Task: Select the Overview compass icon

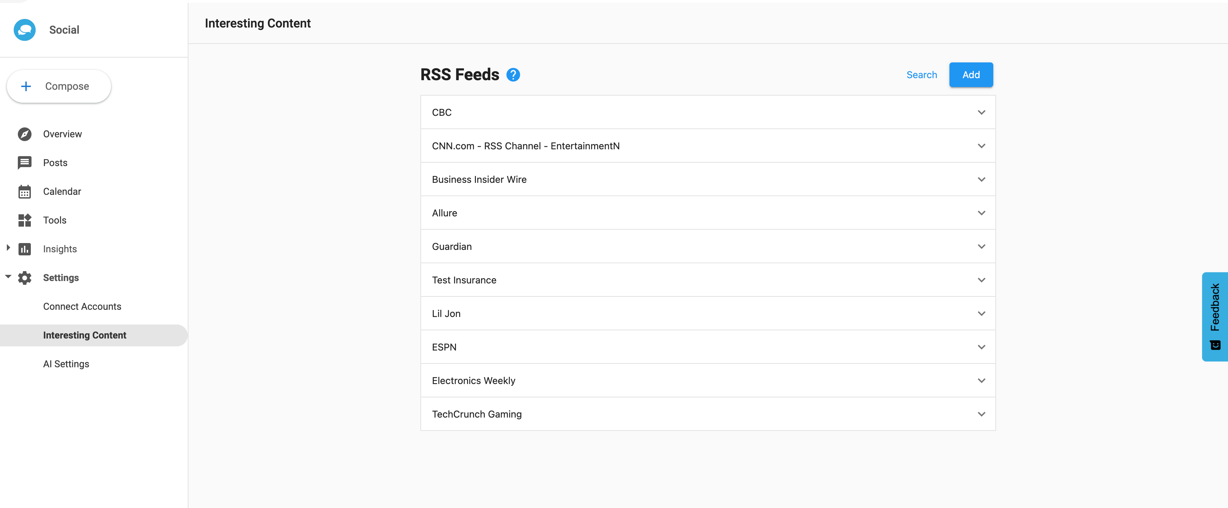Action: pos(24,134)
